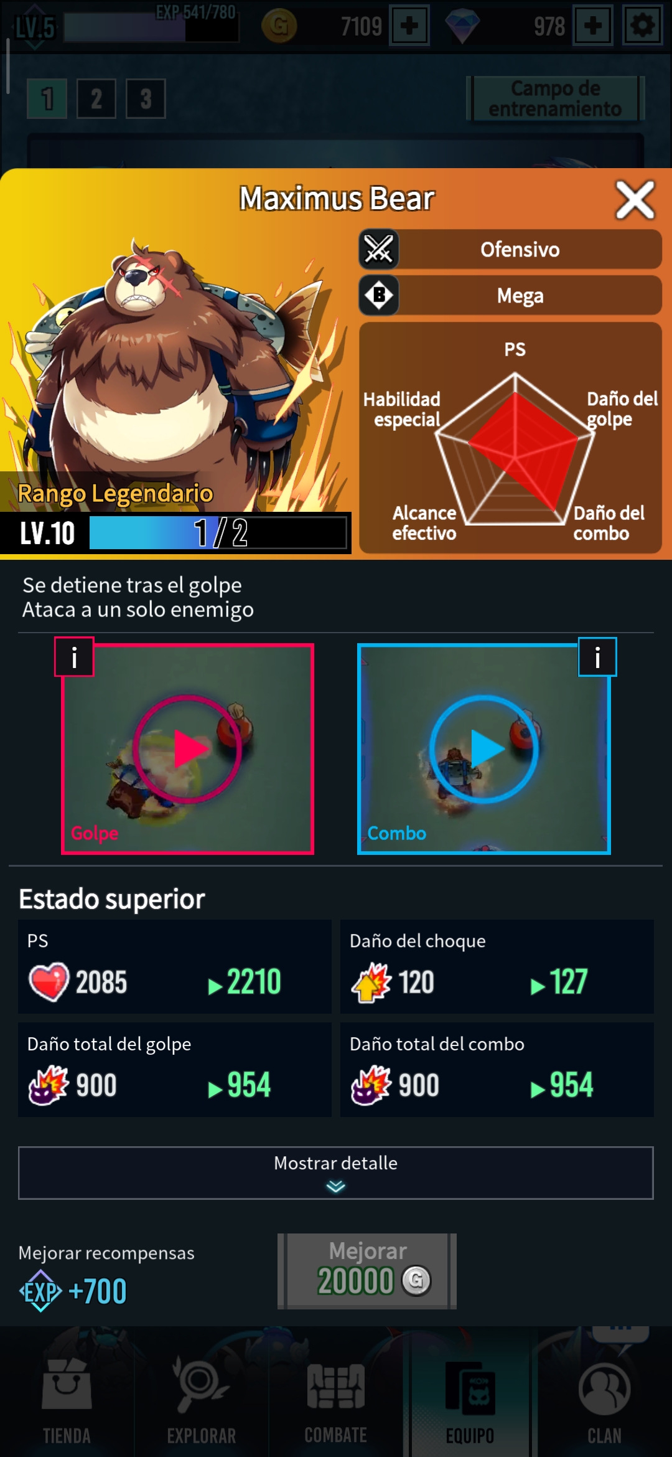Viewport: 672px width, 1457px height.
Task: Tap Mejorar 20000 upgrade button
Action: coord(367,1271)
